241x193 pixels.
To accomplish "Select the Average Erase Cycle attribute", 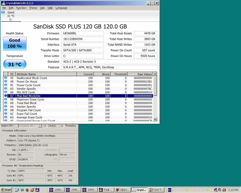I will (78, 117).
